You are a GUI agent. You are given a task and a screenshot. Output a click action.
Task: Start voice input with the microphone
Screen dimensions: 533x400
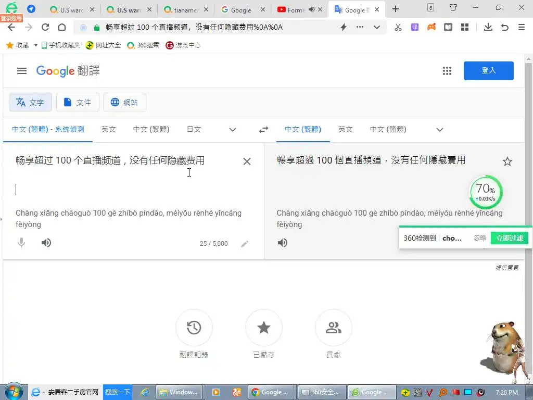[21, 243]
